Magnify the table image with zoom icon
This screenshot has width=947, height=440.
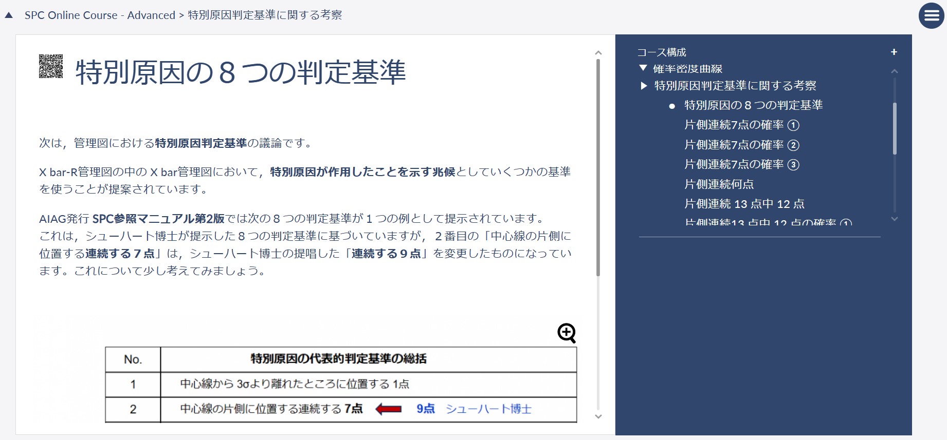(567, 333)
